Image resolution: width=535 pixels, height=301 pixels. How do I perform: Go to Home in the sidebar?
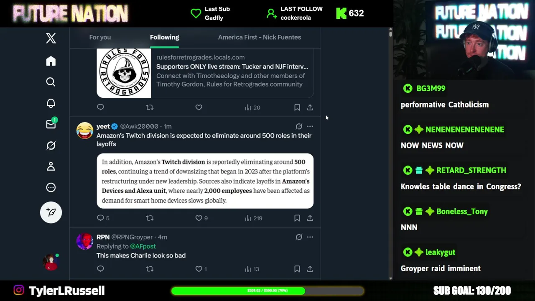(x=51, y=61)
